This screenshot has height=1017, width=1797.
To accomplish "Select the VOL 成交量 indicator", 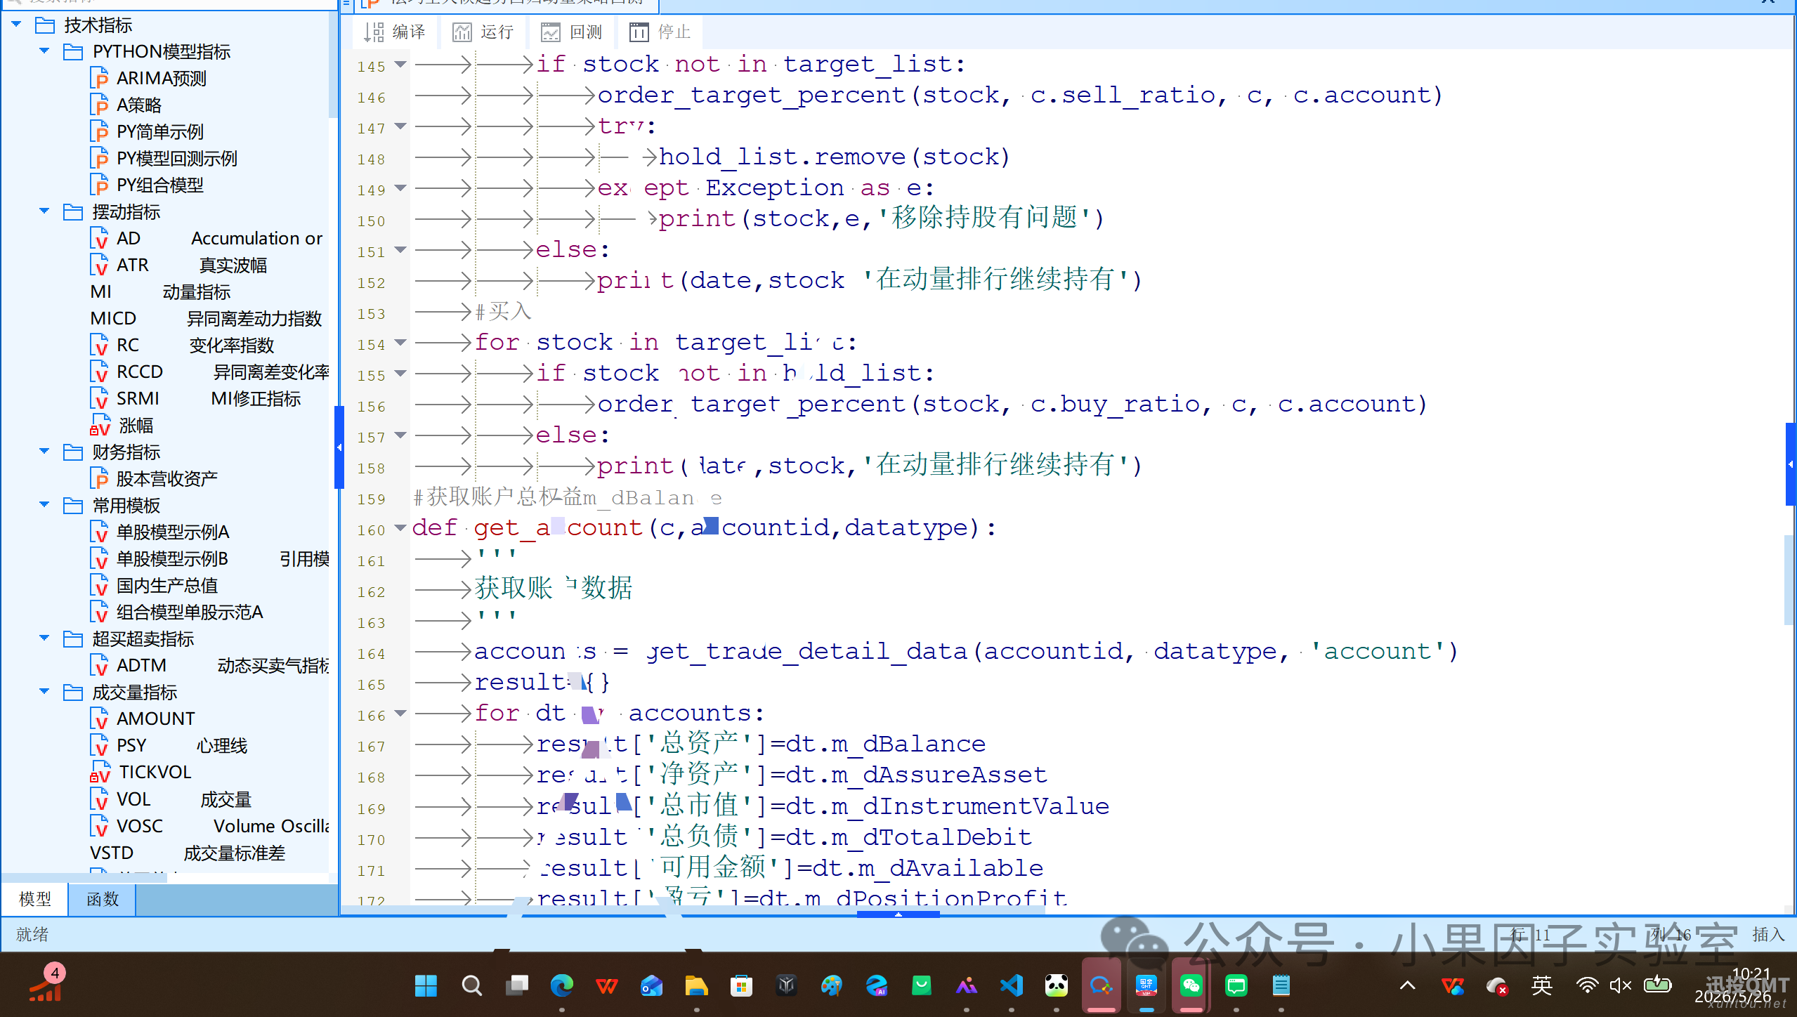I will click(x=171, y=799).
